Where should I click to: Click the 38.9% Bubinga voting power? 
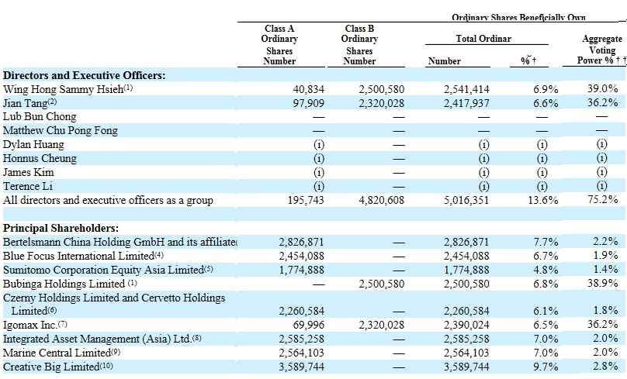coord(603,283)
